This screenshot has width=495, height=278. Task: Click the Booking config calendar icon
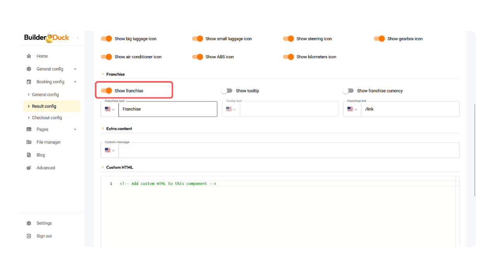pos(29,82)
